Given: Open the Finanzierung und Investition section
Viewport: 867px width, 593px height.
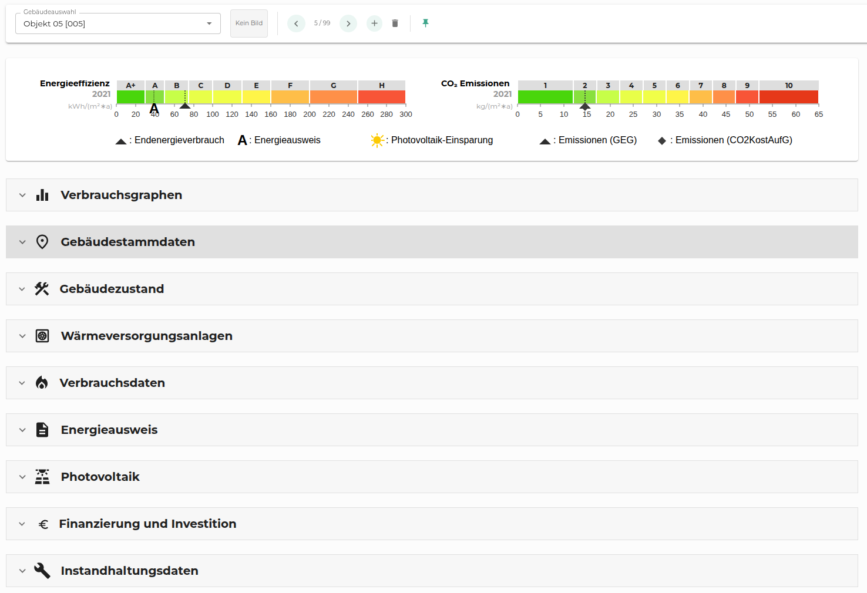Looking at the screenshot, I should tap(147, 524).
